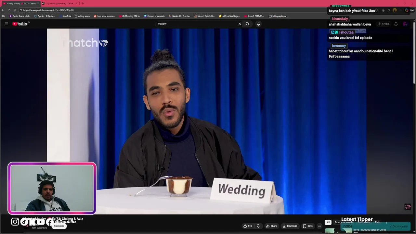Like the video with thumbs up 510
This screenshot has height=234, width=416.
pos(248,226)
